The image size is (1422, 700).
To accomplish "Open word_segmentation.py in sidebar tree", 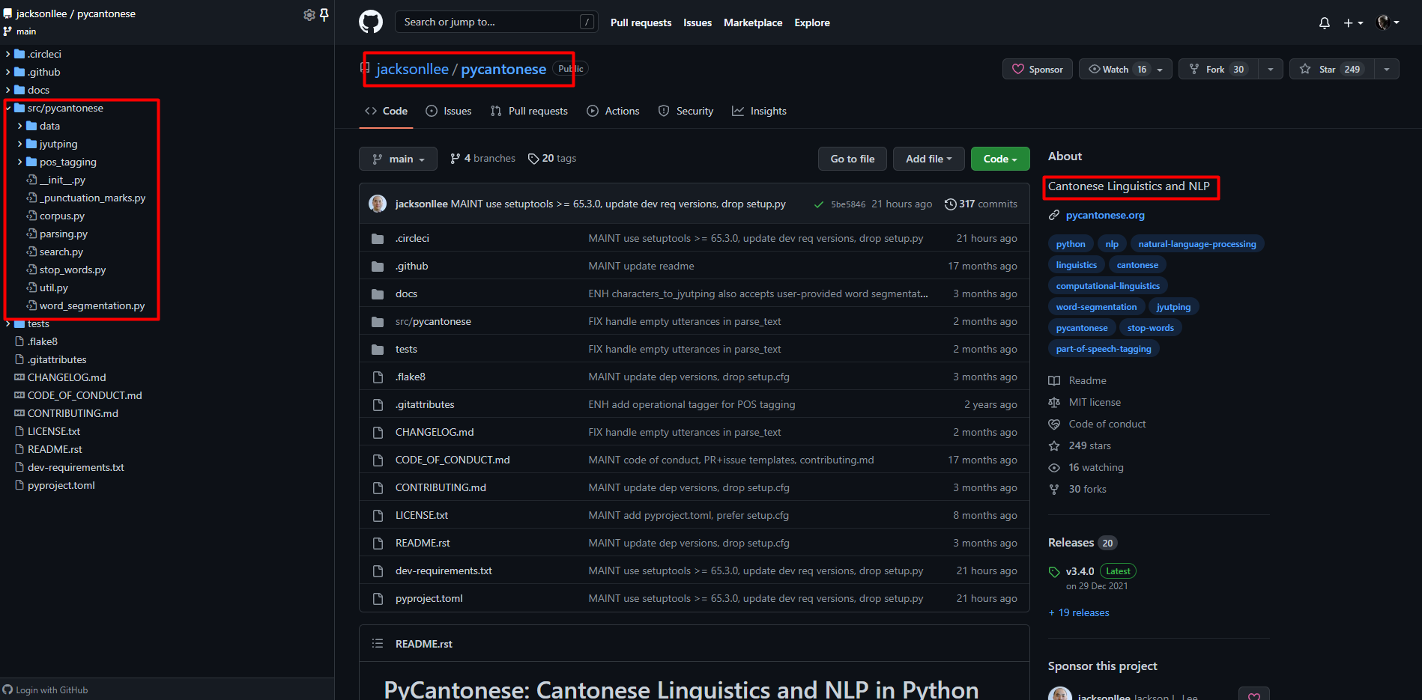I will click(x=91, y=305).
